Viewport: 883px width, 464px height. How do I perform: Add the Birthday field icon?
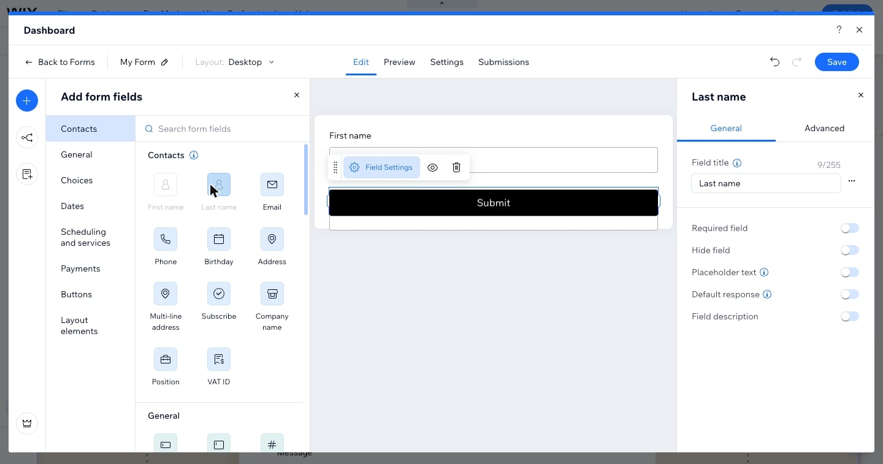coord(219,239)
